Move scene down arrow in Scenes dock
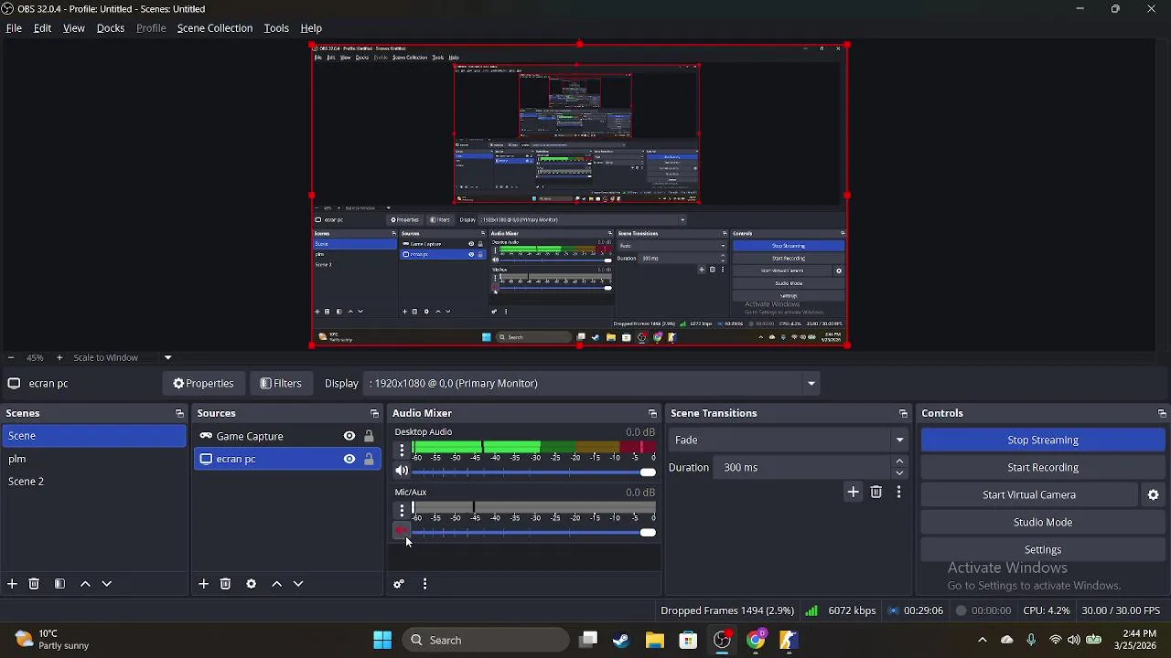Viewport: 1171px width, 658px height. pos(107,584)
